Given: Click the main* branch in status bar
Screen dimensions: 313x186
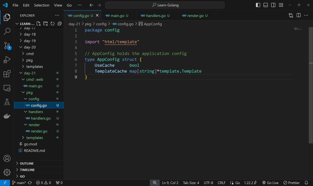Looking at the screenshot, I should click(19, 183).
